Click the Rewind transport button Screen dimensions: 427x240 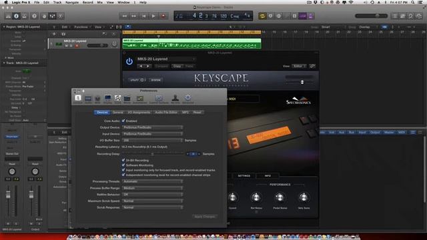[125, 16]
